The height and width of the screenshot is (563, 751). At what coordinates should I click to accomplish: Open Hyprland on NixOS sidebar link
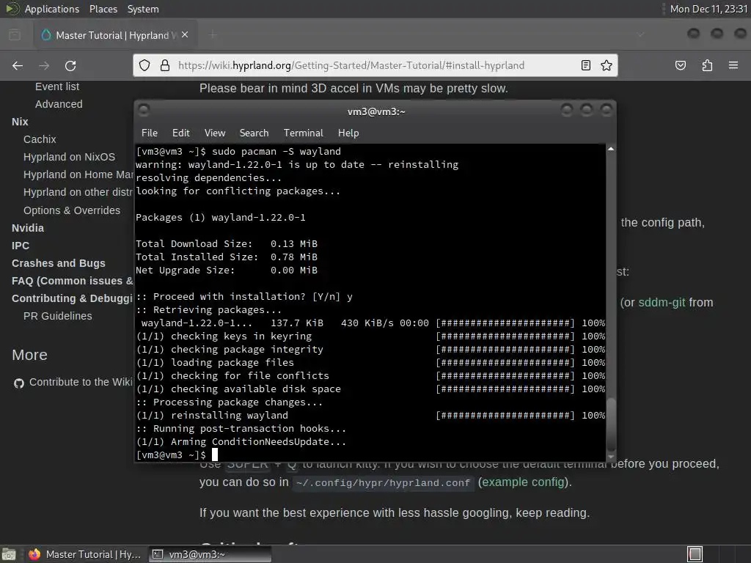69,157
